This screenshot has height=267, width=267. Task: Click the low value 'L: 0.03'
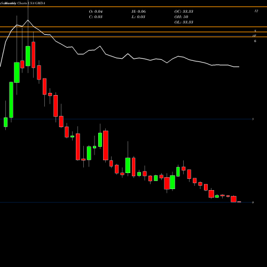(x=138, y=17)
